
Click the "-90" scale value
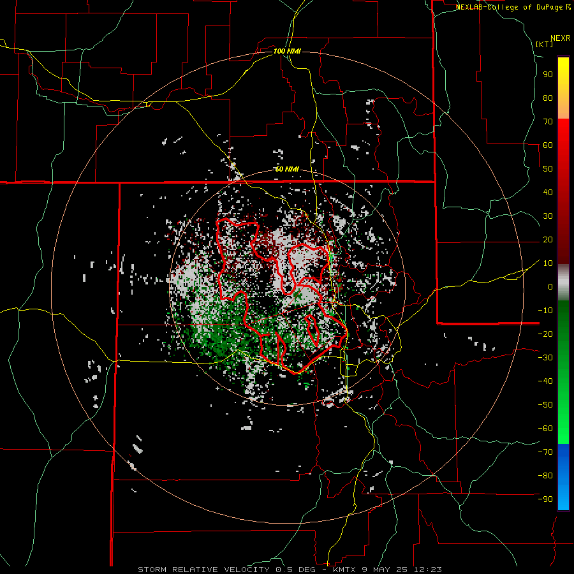545,499
